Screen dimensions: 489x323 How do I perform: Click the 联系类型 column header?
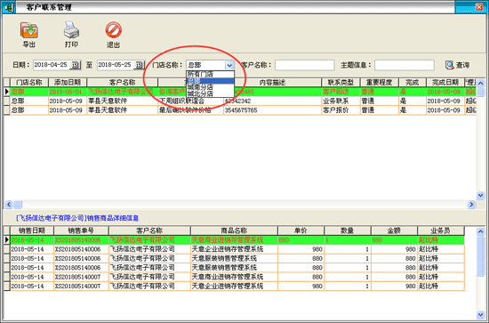[341, 83]
